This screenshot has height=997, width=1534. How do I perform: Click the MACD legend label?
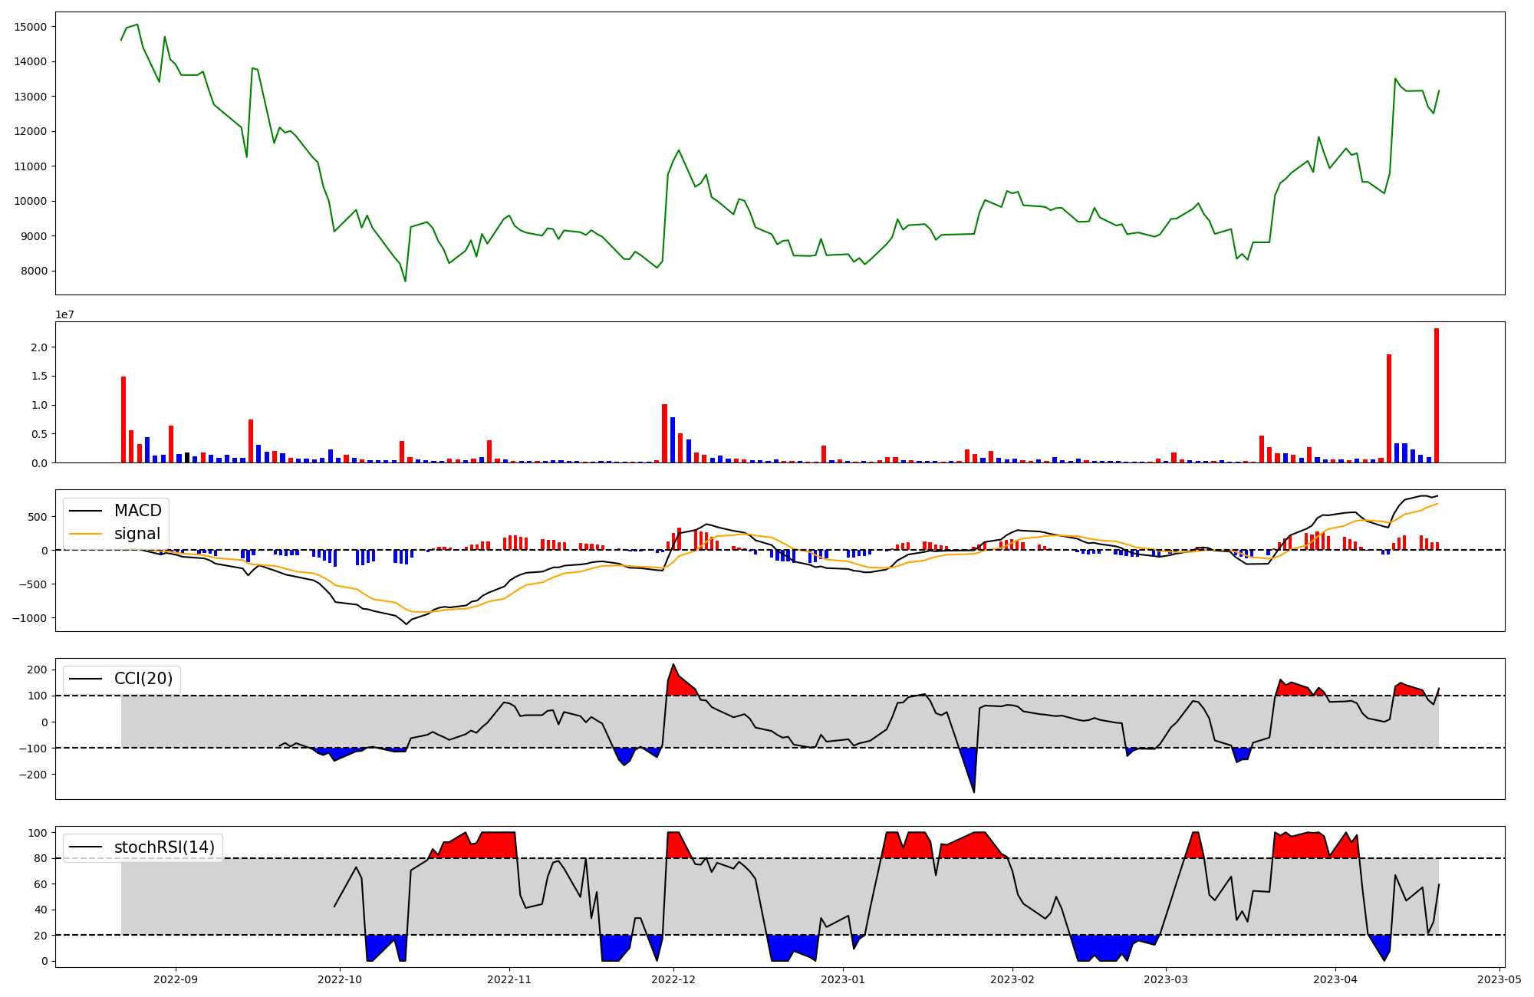click(138, 511)
